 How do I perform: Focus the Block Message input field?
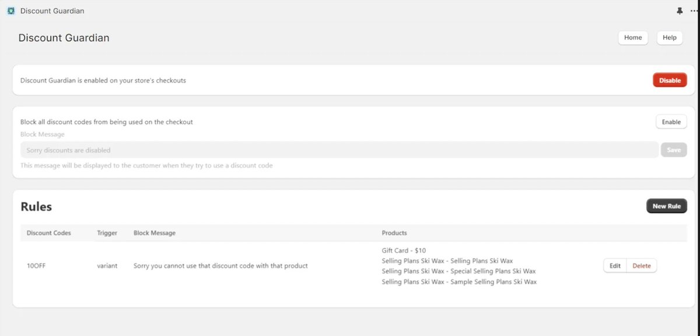pyautogui.click(x=339, y=150)
